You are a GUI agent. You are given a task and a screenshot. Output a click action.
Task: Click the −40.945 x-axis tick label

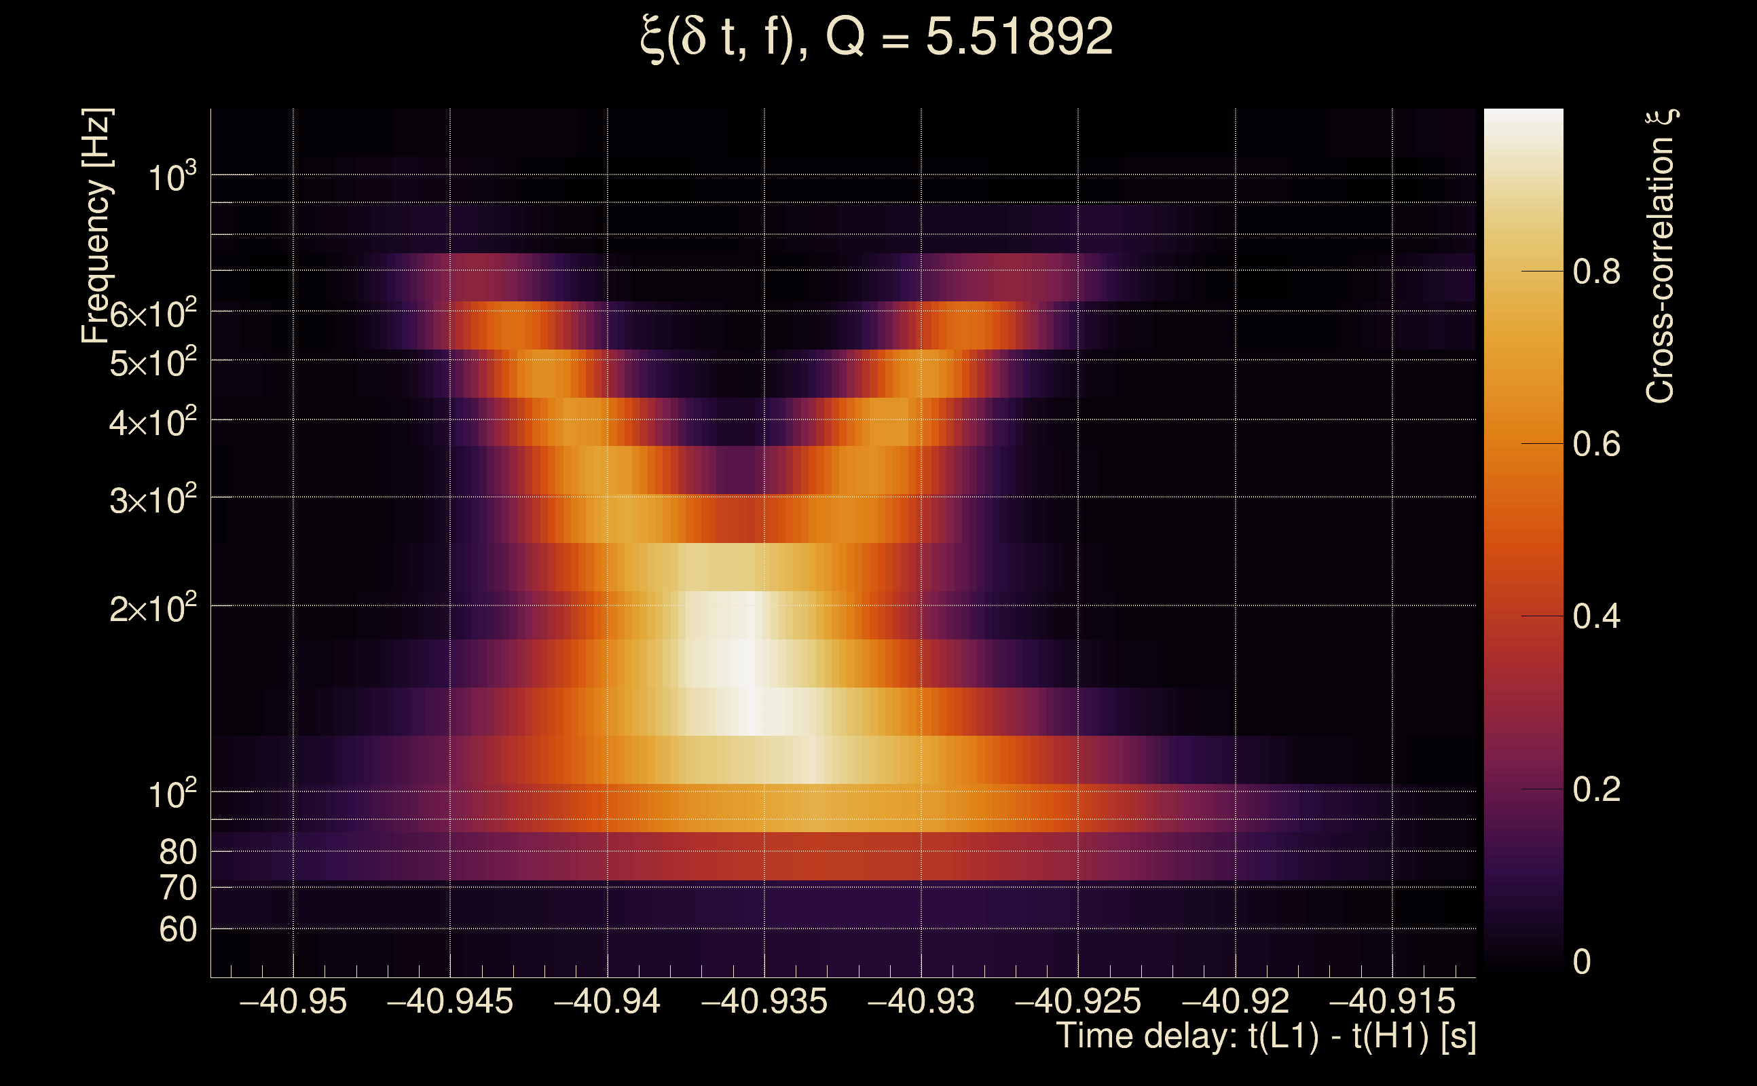coord(450,1002)
